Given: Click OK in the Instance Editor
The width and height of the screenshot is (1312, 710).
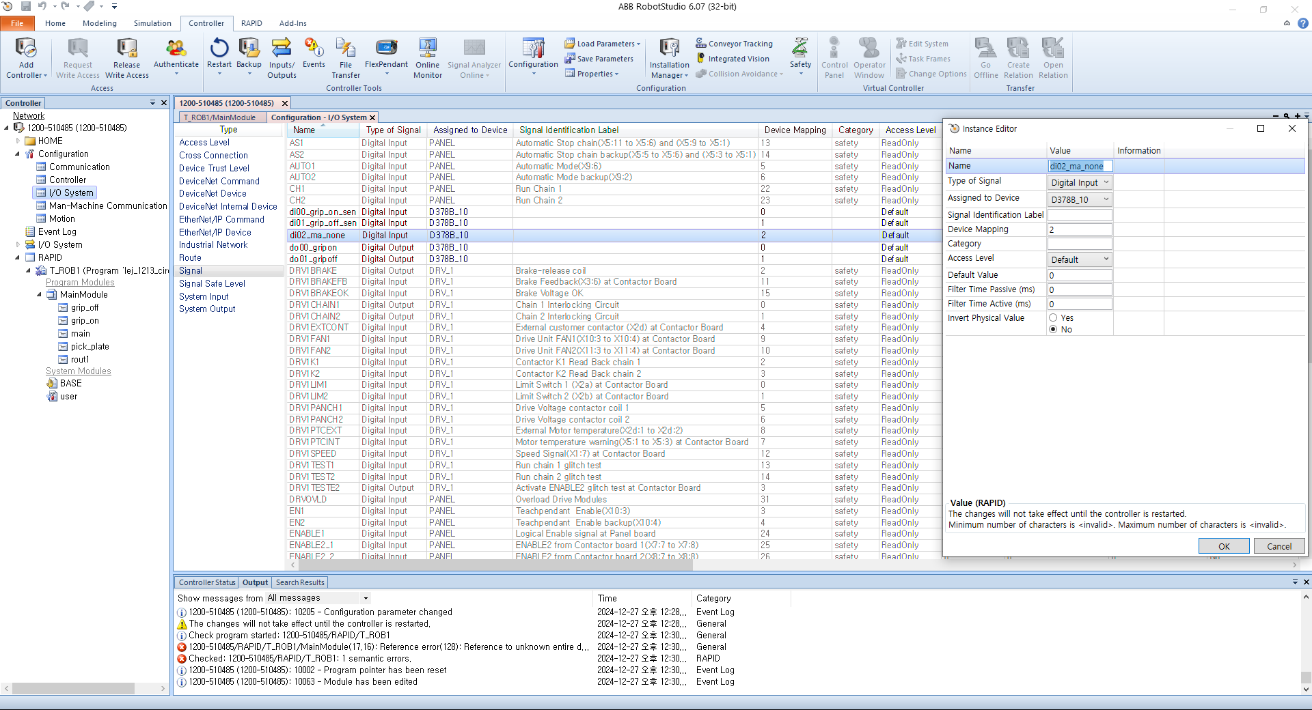Looking at the screenshot, I should pos(1224,546).
